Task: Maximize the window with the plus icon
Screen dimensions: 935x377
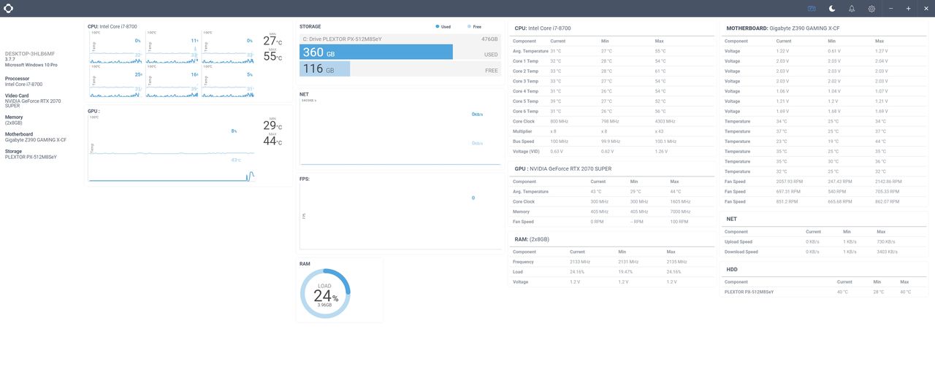Action: (x=908, y=8)
